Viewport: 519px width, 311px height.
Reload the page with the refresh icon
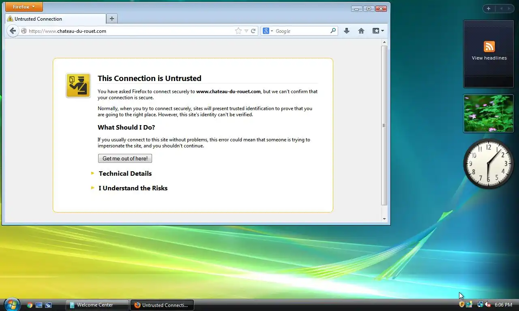point(253,31)
